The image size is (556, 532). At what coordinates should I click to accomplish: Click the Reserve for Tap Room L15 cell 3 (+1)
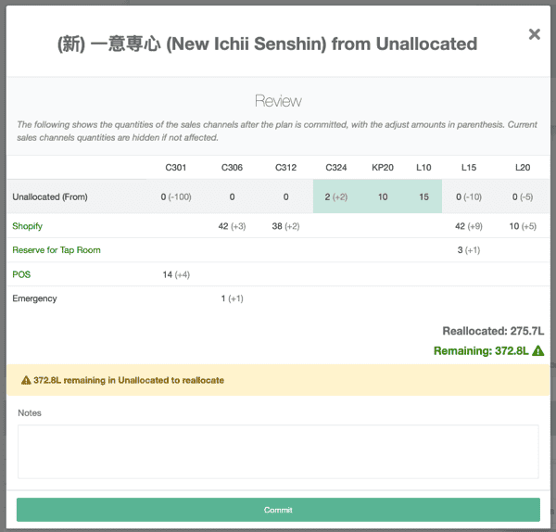point(469,250)
